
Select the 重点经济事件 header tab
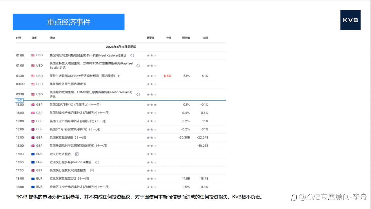68,22
